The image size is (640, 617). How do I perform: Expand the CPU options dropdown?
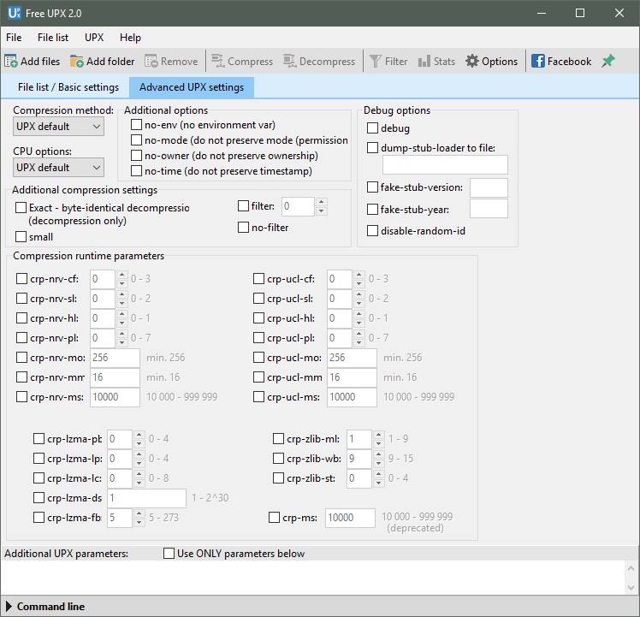[x=58, y=168]
